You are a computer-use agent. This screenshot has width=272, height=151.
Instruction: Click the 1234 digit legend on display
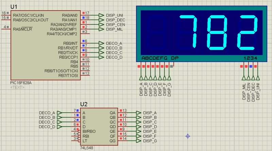(250, 58)
